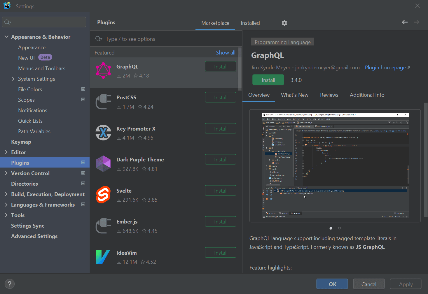This screenshot has height=294, width=428.
Task: Open the What's New tab
Action: 295,95
